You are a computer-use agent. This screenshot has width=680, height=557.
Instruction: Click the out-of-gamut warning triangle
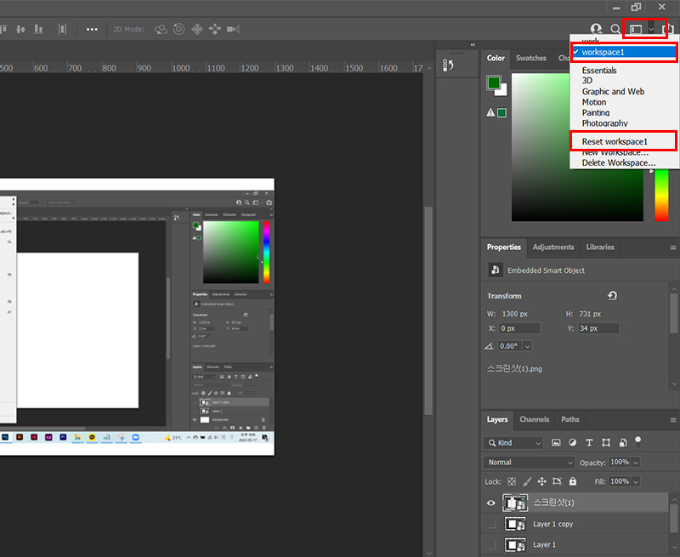490,113
